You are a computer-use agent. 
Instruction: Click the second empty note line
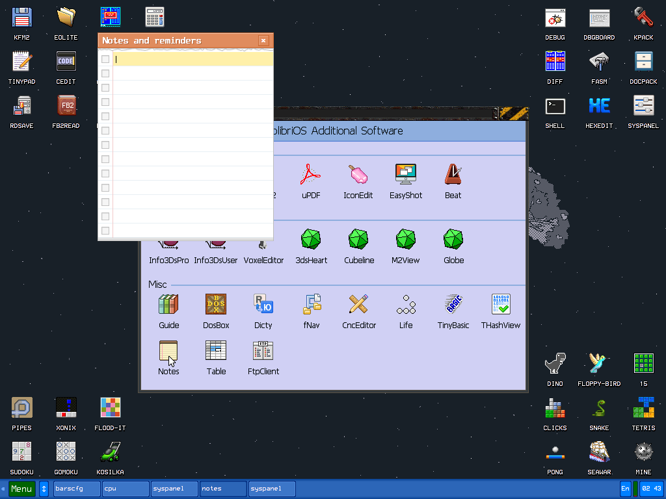pyautogui.click(x=193, y=73)
